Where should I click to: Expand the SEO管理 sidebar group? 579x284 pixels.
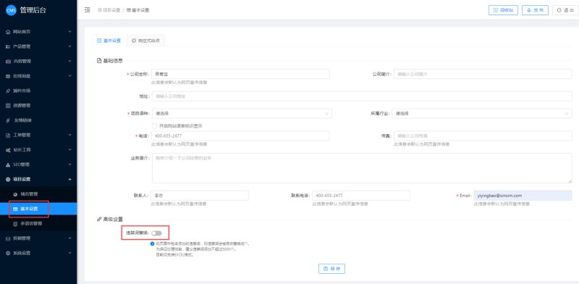pyautogui.click(x=38, y=164)
